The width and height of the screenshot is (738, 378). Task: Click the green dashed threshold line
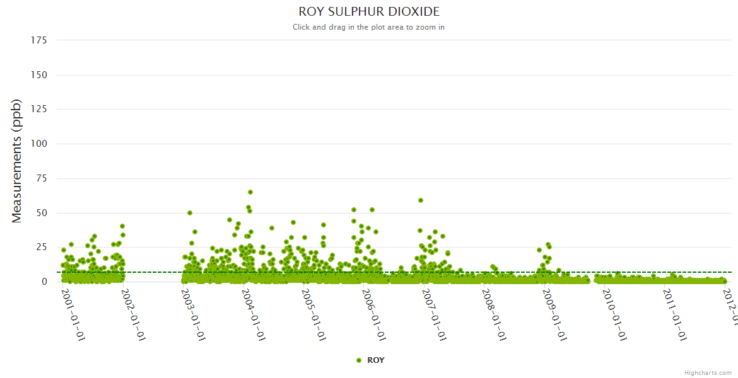coord(442,272)
